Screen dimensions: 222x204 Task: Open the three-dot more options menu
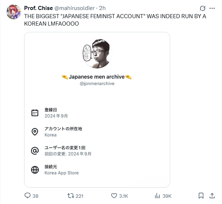pos(212,8)
